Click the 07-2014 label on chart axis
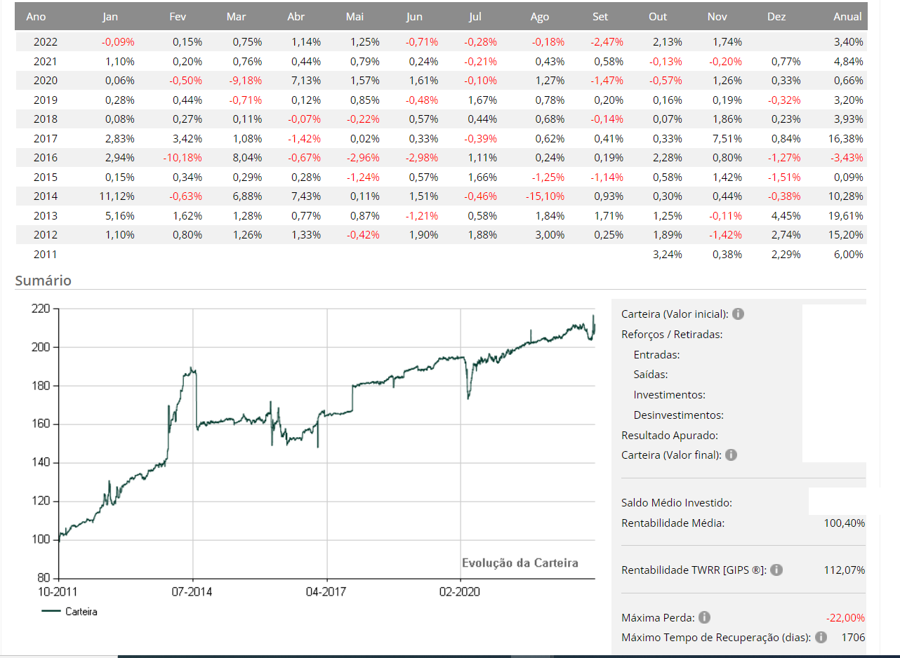Viewport: 900px width, 658px height. click(x=192, y=591)
